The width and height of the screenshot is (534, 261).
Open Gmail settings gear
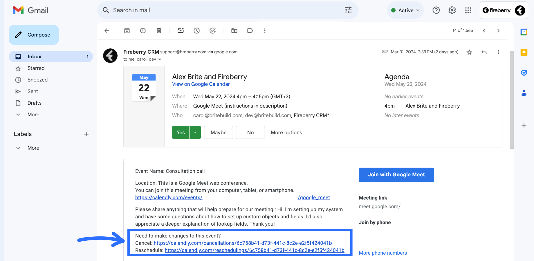click(452, 10)
